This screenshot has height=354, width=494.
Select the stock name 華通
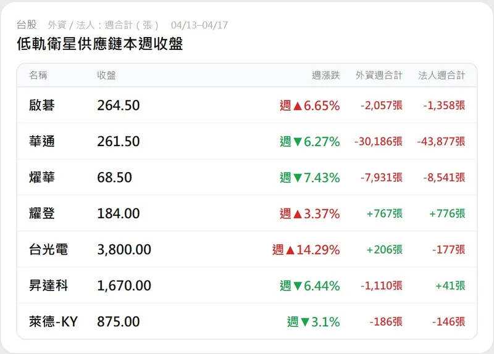click(42, 141)
